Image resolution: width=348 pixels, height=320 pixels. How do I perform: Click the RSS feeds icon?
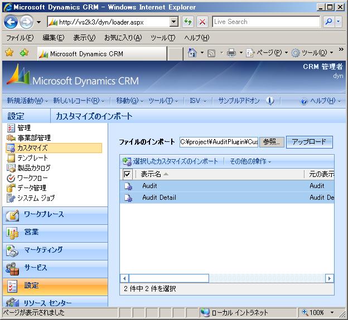(211, 53)
